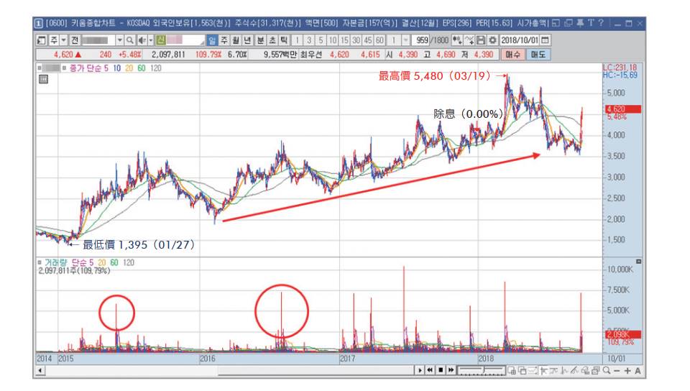Image resolution: width=690 pixels, height=391 pixels.
Task: Click the 959 bar count input field
Action: (x=422, y=40)
